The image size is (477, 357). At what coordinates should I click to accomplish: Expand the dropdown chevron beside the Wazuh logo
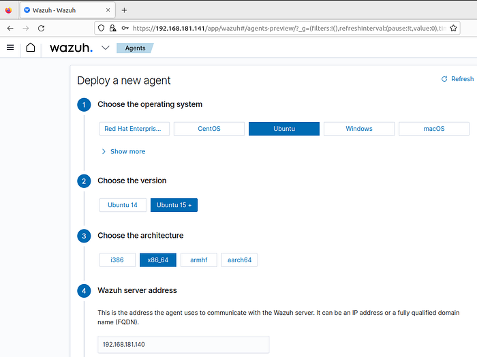tap(105, 48)
